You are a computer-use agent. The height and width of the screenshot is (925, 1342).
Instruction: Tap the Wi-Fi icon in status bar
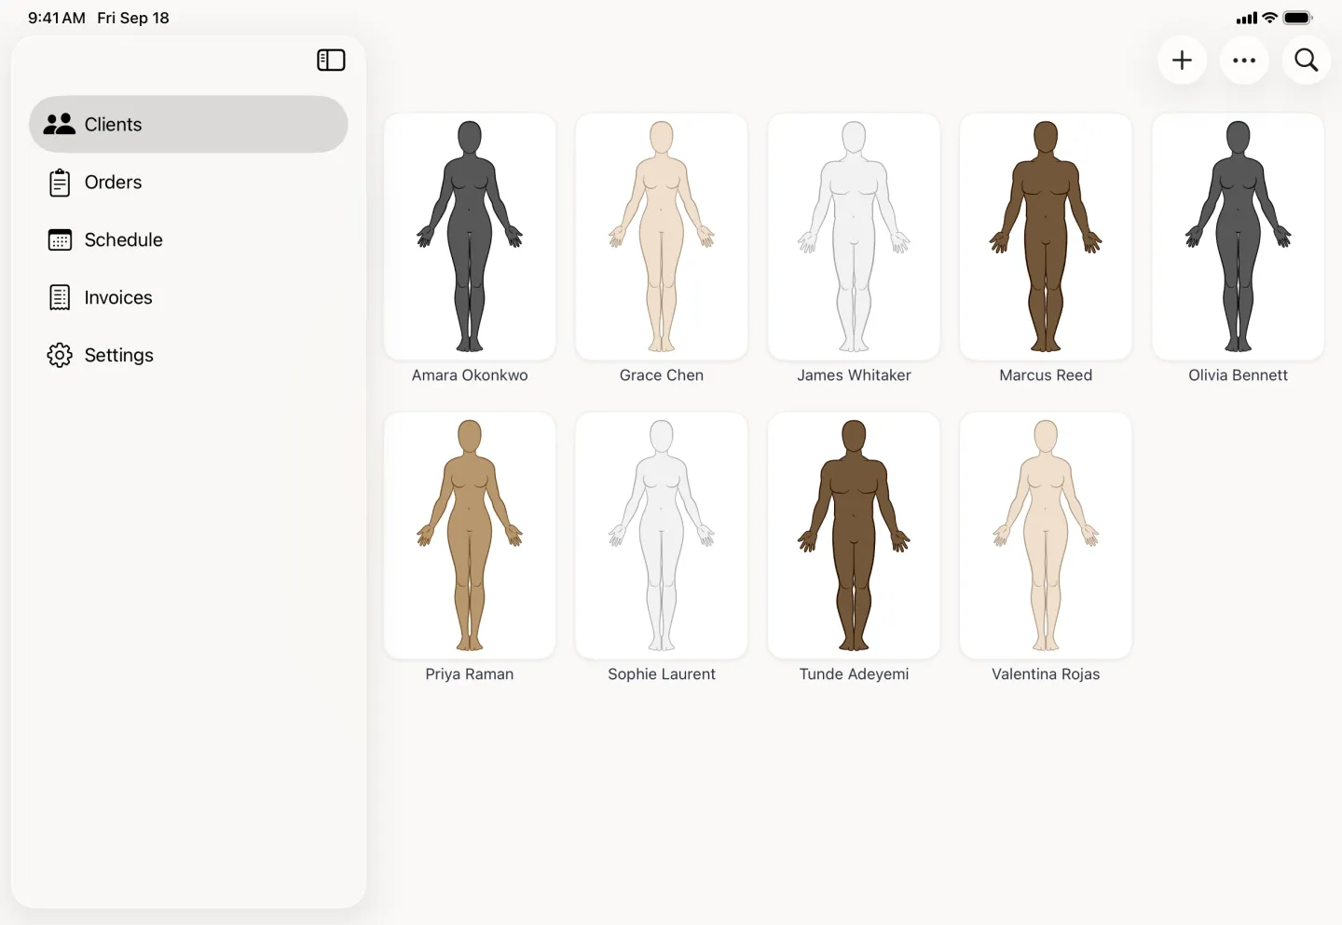coord(1269,18)
